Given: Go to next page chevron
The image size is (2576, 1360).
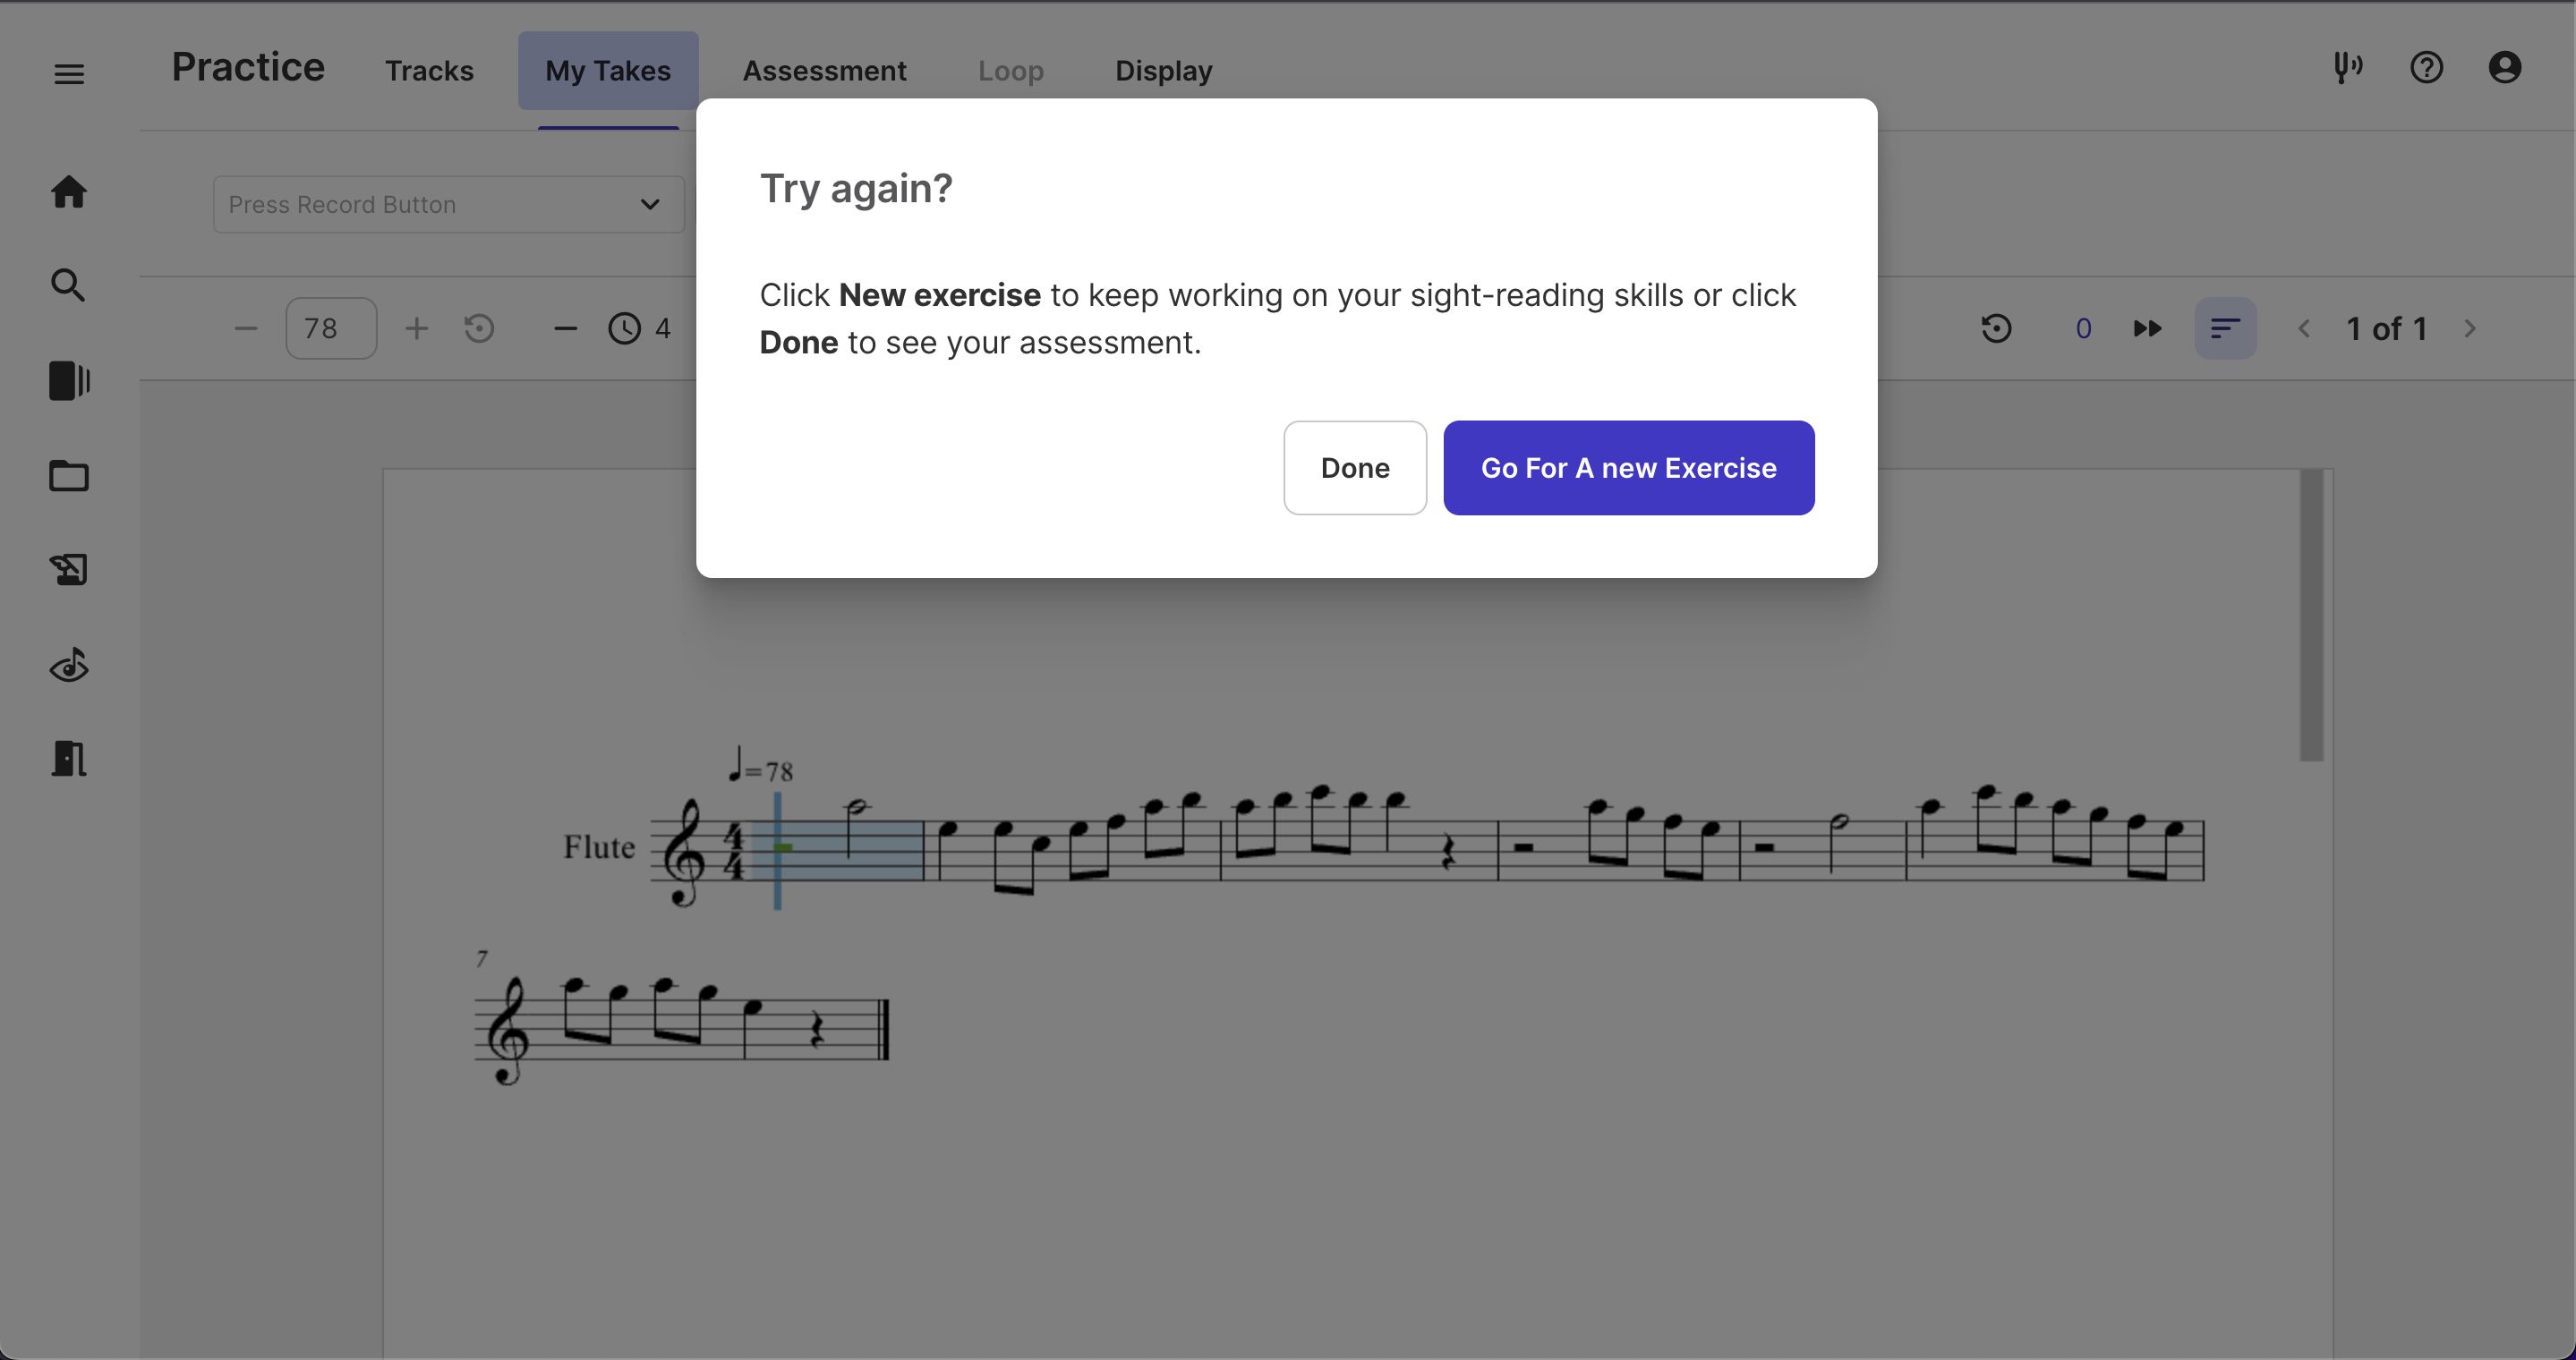Looking at the screenshot, I should point(2470,328).
